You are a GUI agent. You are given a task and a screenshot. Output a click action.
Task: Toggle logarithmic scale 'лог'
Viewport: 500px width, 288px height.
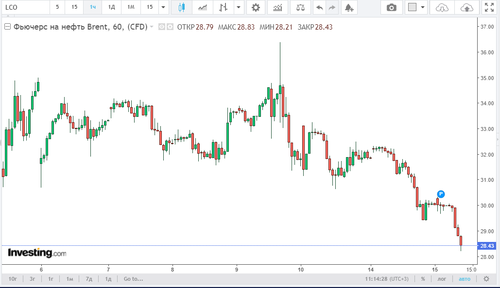pyautogui.click(x=442, y=279)
